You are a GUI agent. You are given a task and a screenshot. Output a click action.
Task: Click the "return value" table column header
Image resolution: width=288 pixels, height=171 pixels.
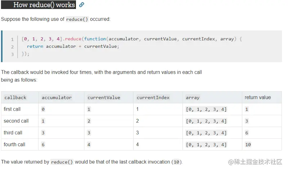coord(258,97)
